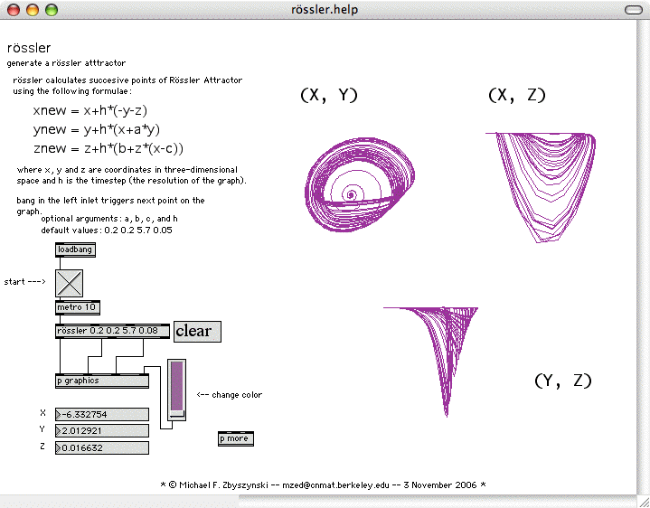
Task: Select the metro 10 object
Action: click(78, 307)
